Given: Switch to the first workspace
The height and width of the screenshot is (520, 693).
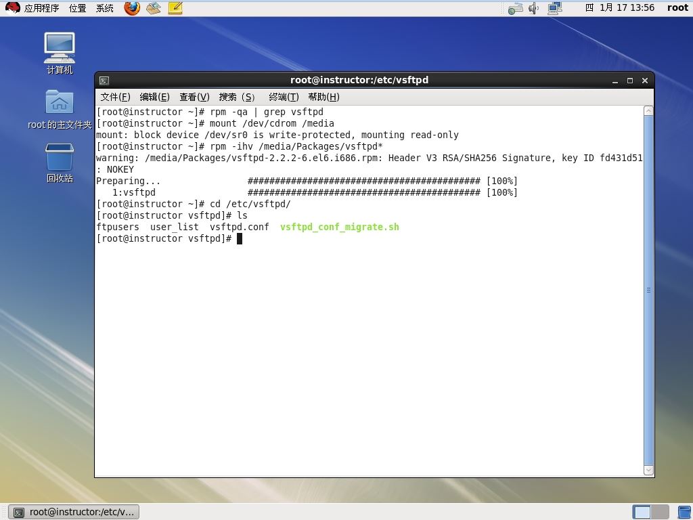Looking at the screenshot, I should click(642, 512).
